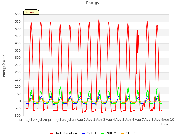
Task: Click the Aug 5 x-axis date label
Action: 120,120
